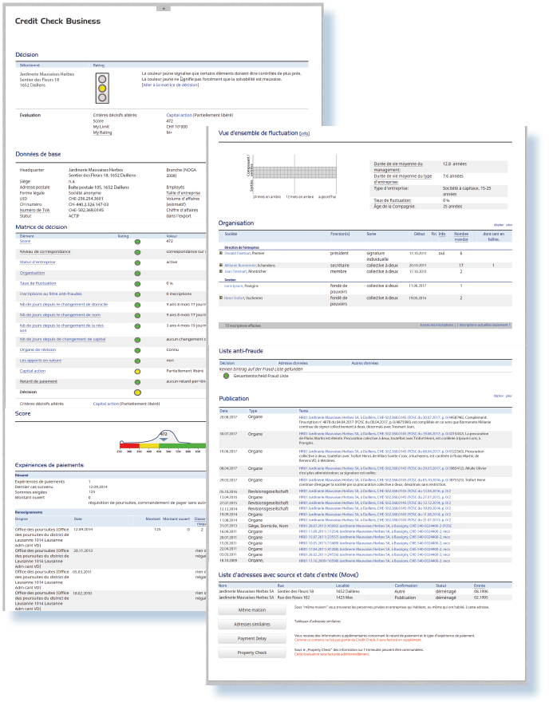Click person icon beside Jean Tiremart
Image resolution: width=549 pixels, height=706 pixels.
point(221,271)
